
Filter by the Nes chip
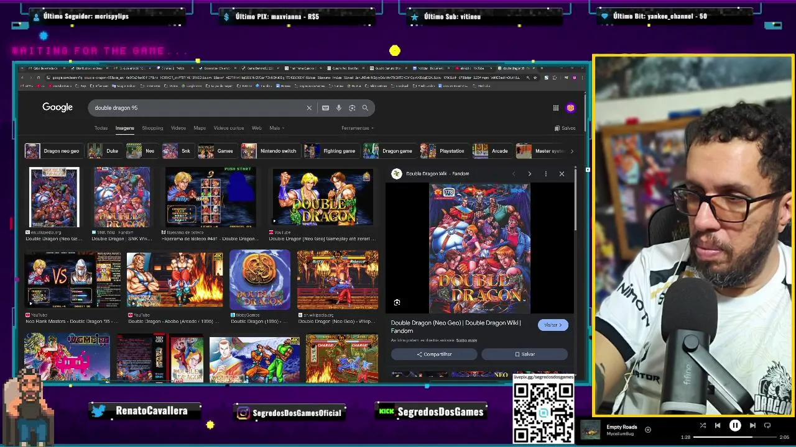pyautogui.click(x=141, y=151)
